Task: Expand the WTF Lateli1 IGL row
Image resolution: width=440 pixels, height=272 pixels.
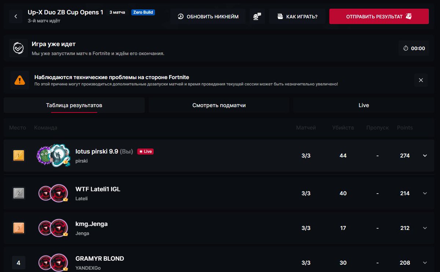Action: [x=425, y=193]
